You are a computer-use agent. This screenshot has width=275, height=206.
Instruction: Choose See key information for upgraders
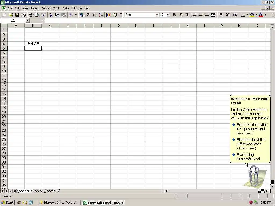[252, 129]
